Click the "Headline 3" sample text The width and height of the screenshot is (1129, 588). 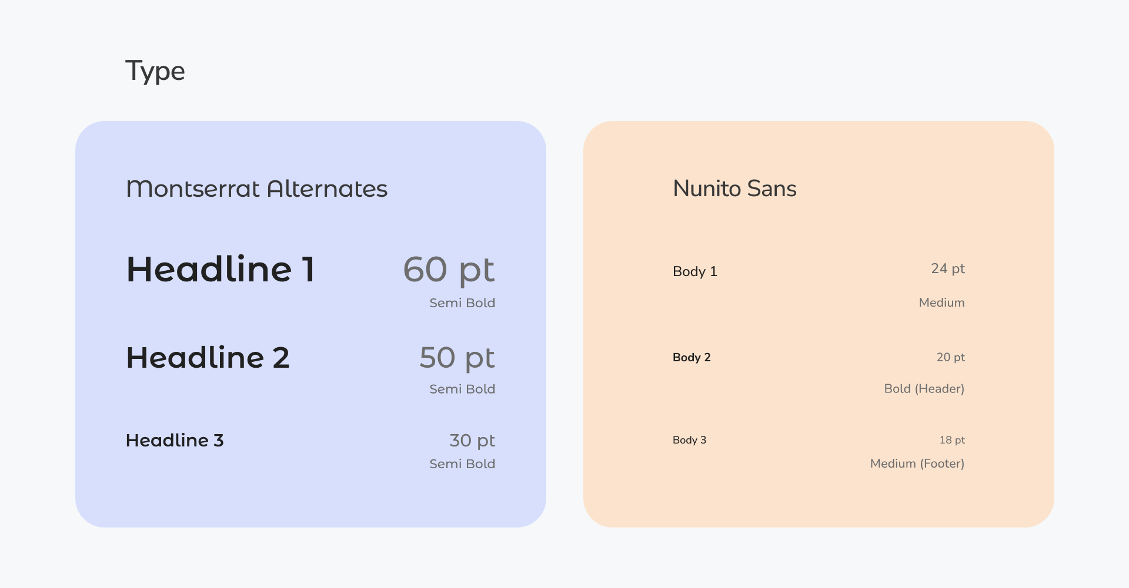point(175,441)
